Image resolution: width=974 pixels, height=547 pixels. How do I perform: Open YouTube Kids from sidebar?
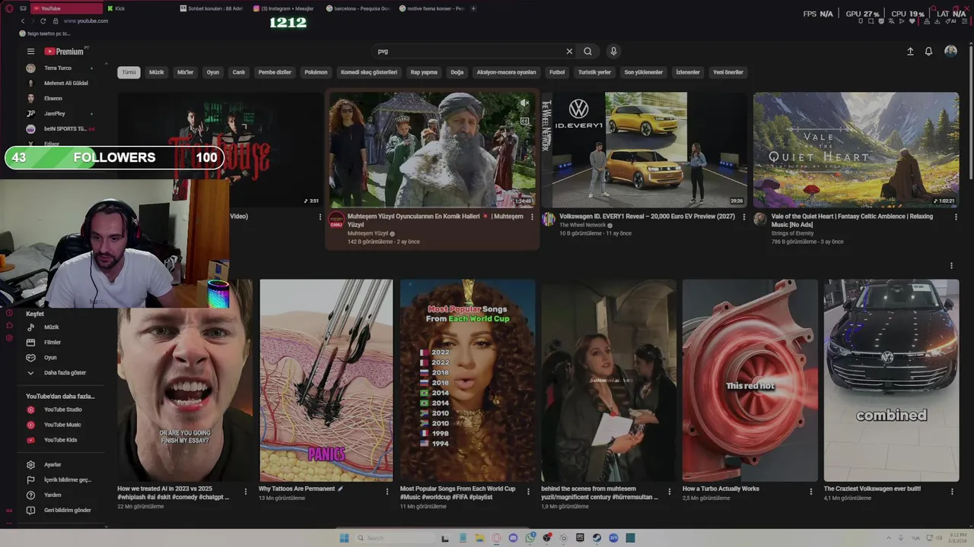(61, 440)
